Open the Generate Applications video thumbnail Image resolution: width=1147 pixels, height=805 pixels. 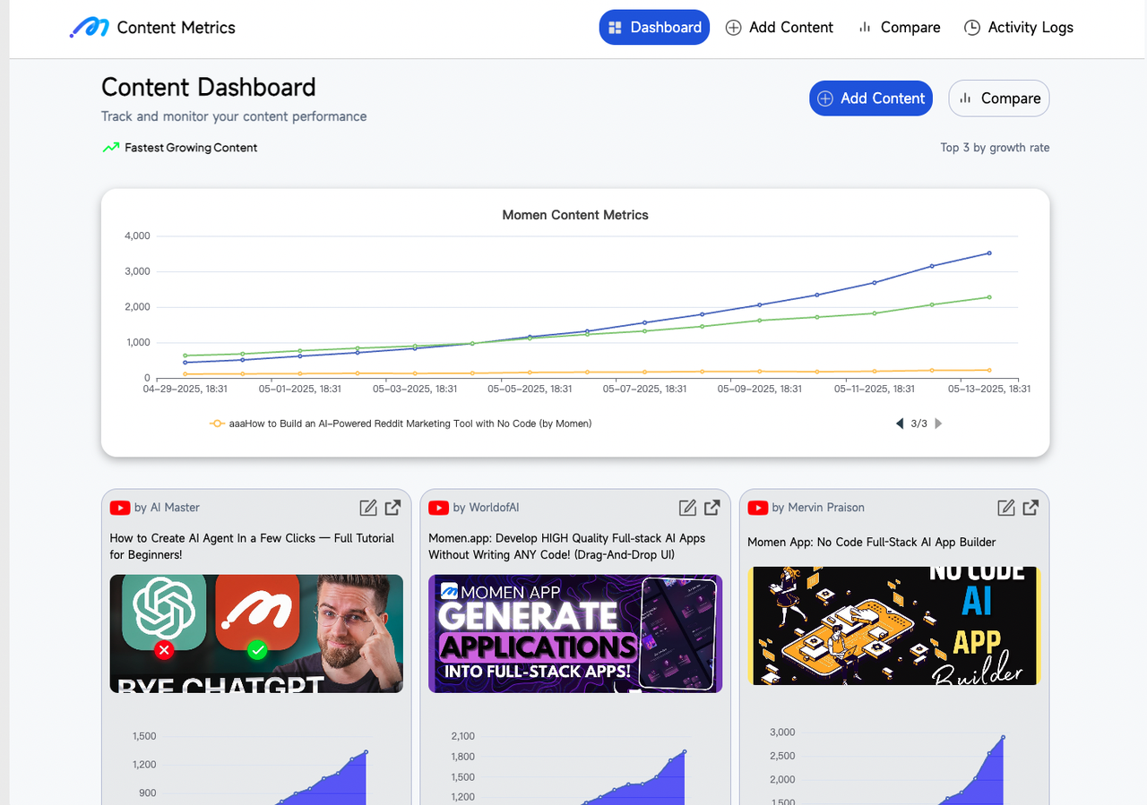(575, 633)
